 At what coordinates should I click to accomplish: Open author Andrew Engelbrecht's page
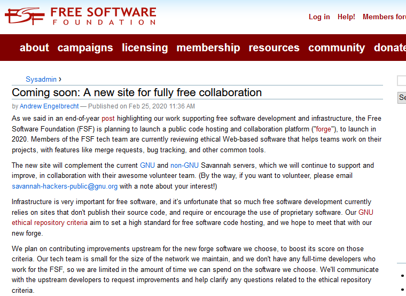[x=49, y=106]
